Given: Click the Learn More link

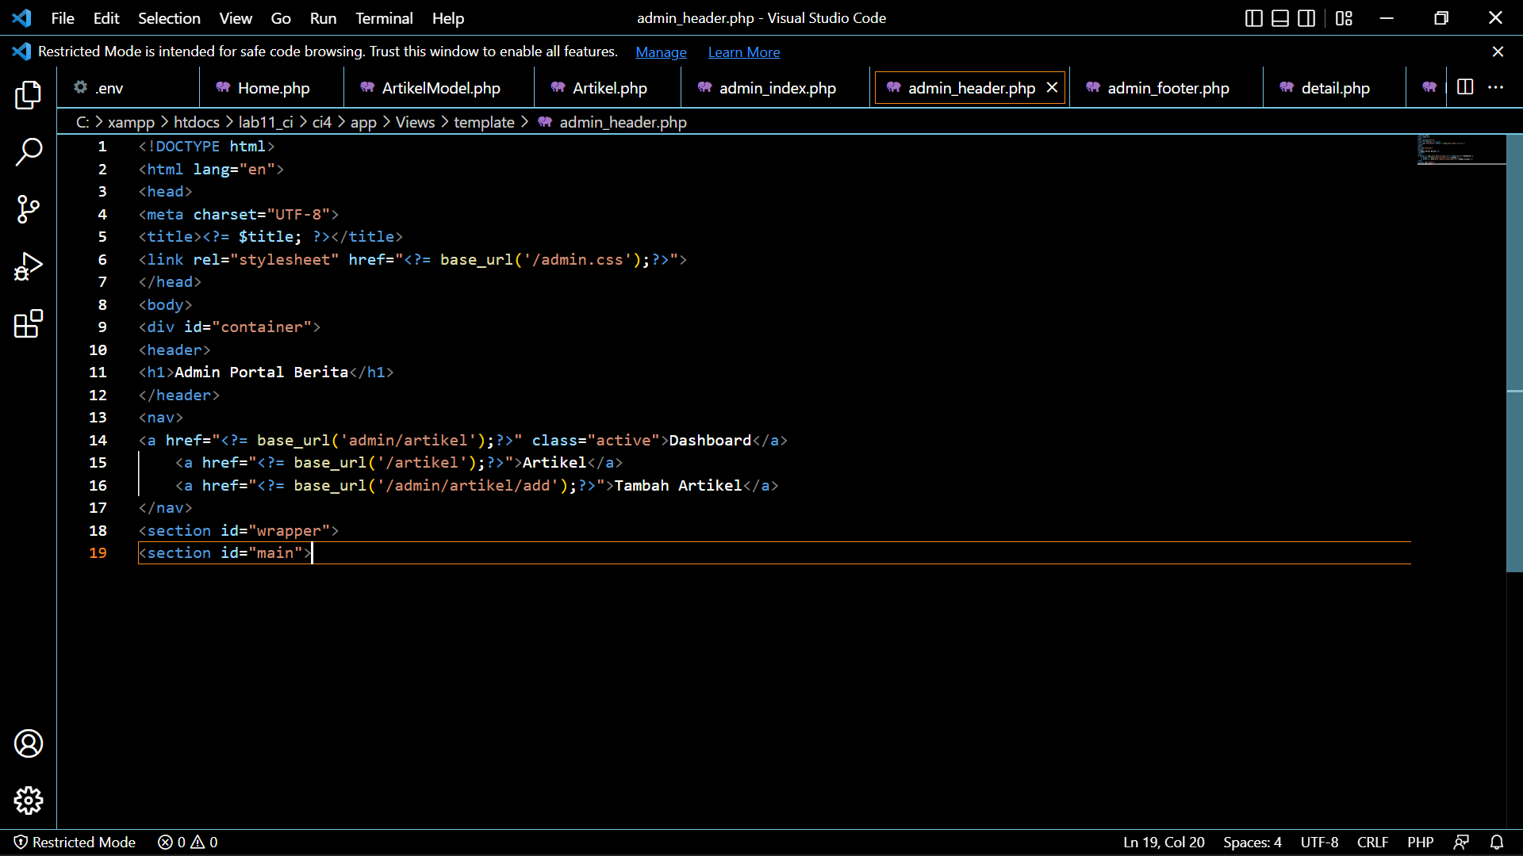Looking at the screenshot, I should (743, 52).
